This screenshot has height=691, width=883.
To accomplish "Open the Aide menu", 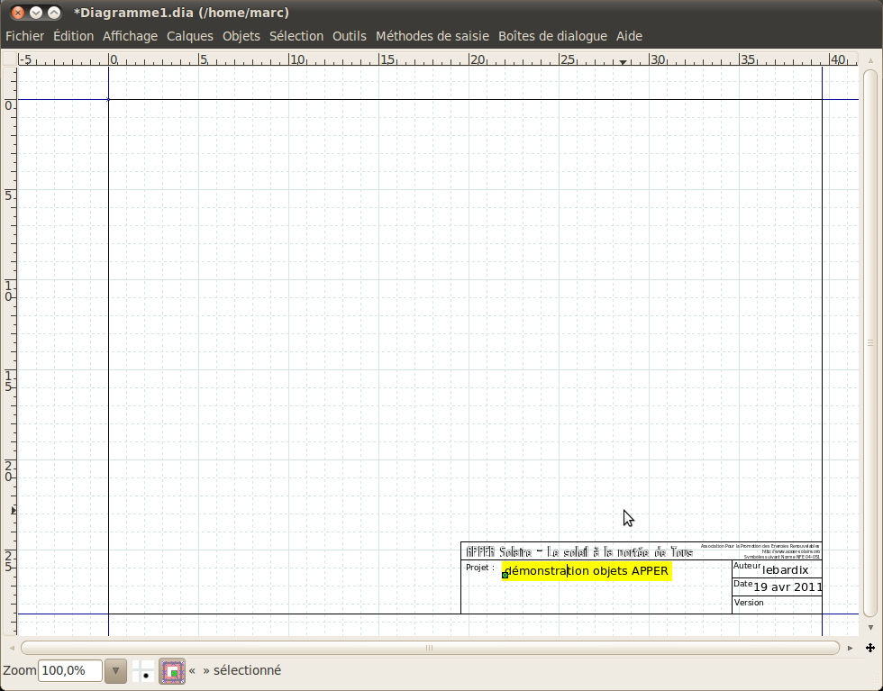I will pyautogui.click(x=629, y=36).
